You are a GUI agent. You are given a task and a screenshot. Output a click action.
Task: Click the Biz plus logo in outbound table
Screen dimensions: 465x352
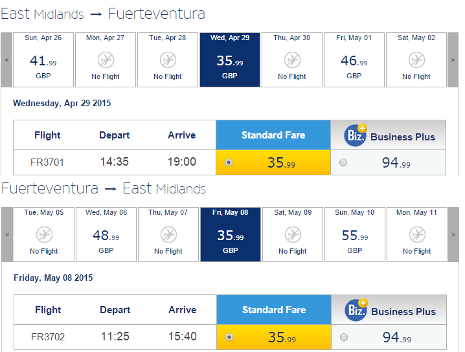pos(356,135)
